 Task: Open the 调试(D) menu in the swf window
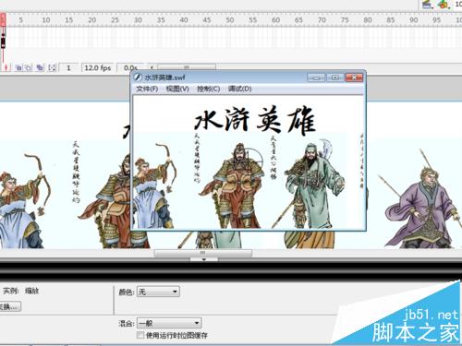(x=239, y=89)
